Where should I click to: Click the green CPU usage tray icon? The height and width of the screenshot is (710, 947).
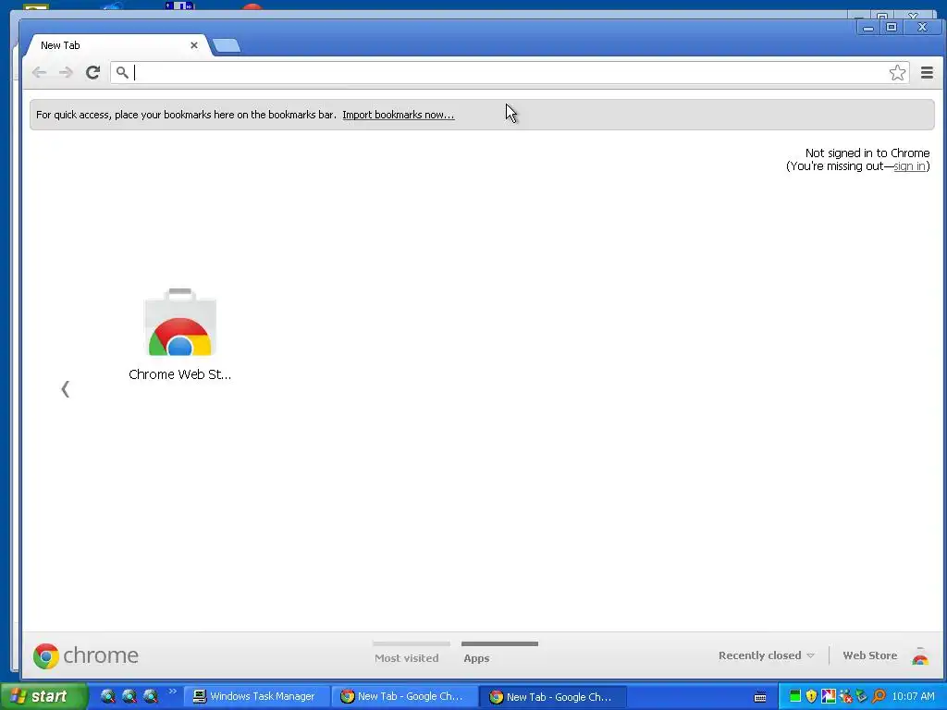pyautogui.click(x=795, y=696)
